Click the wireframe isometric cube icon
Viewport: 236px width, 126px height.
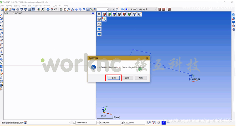tap(99, 19)
